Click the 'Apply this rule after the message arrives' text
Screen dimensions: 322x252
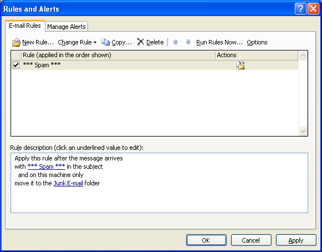pyautogui.click(x=69, y=158)
